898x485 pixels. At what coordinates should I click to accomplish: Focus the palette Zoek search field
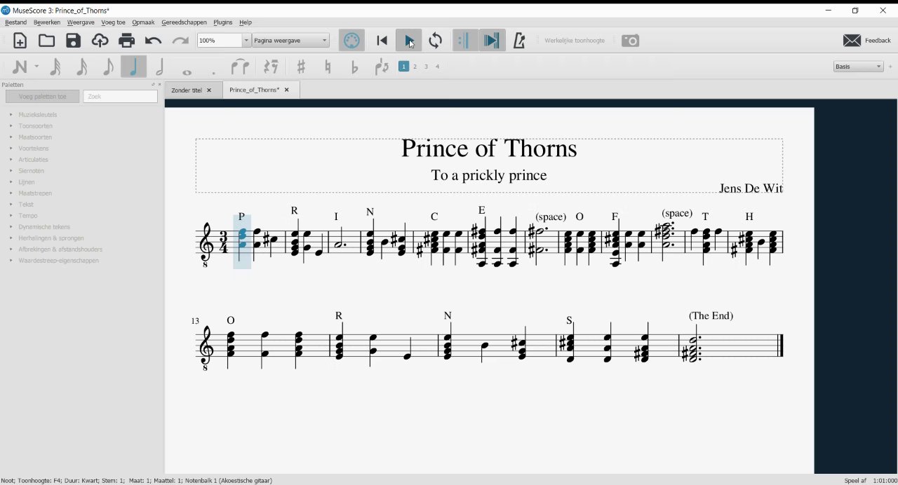tap(120, 97)
